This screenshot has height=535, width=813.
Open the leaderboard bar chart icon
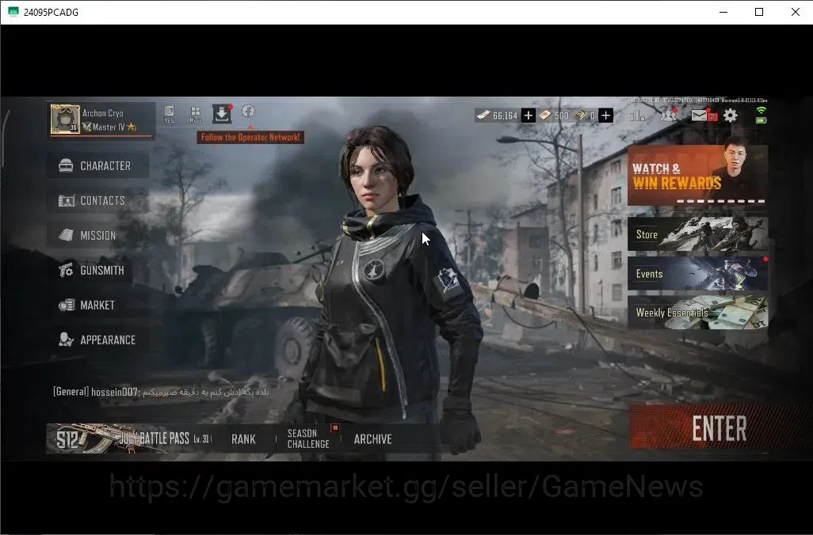point(637,115)
